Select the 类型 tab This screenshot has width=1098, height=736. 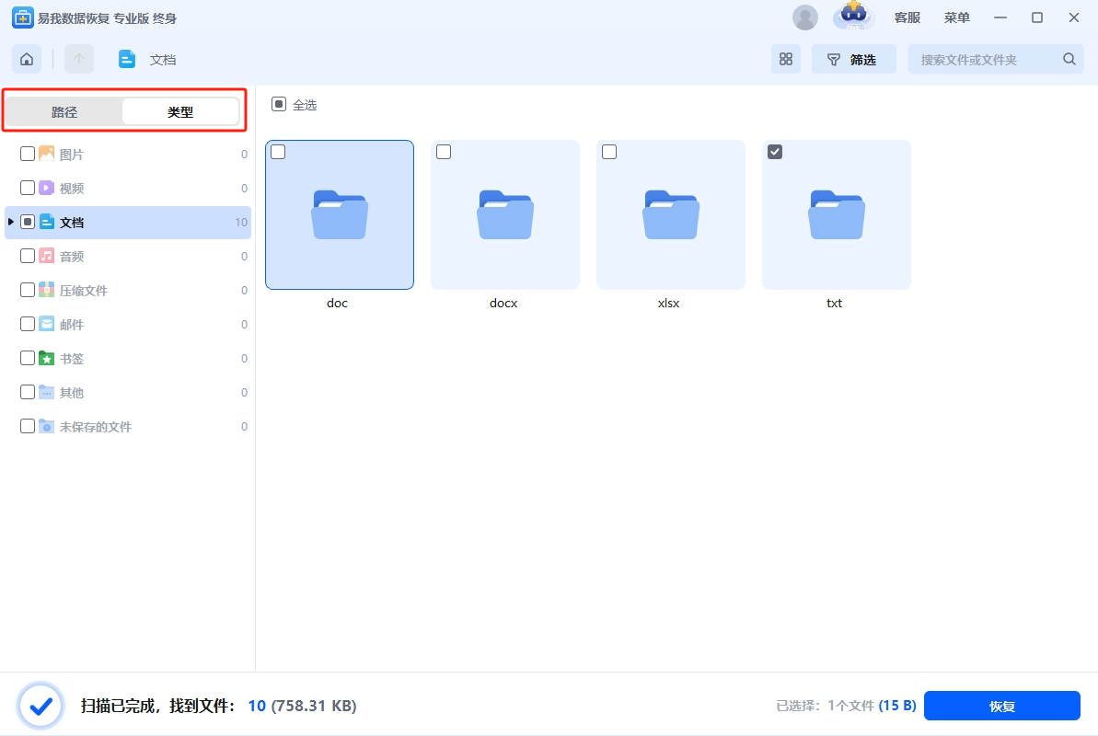tap(180, 112)
